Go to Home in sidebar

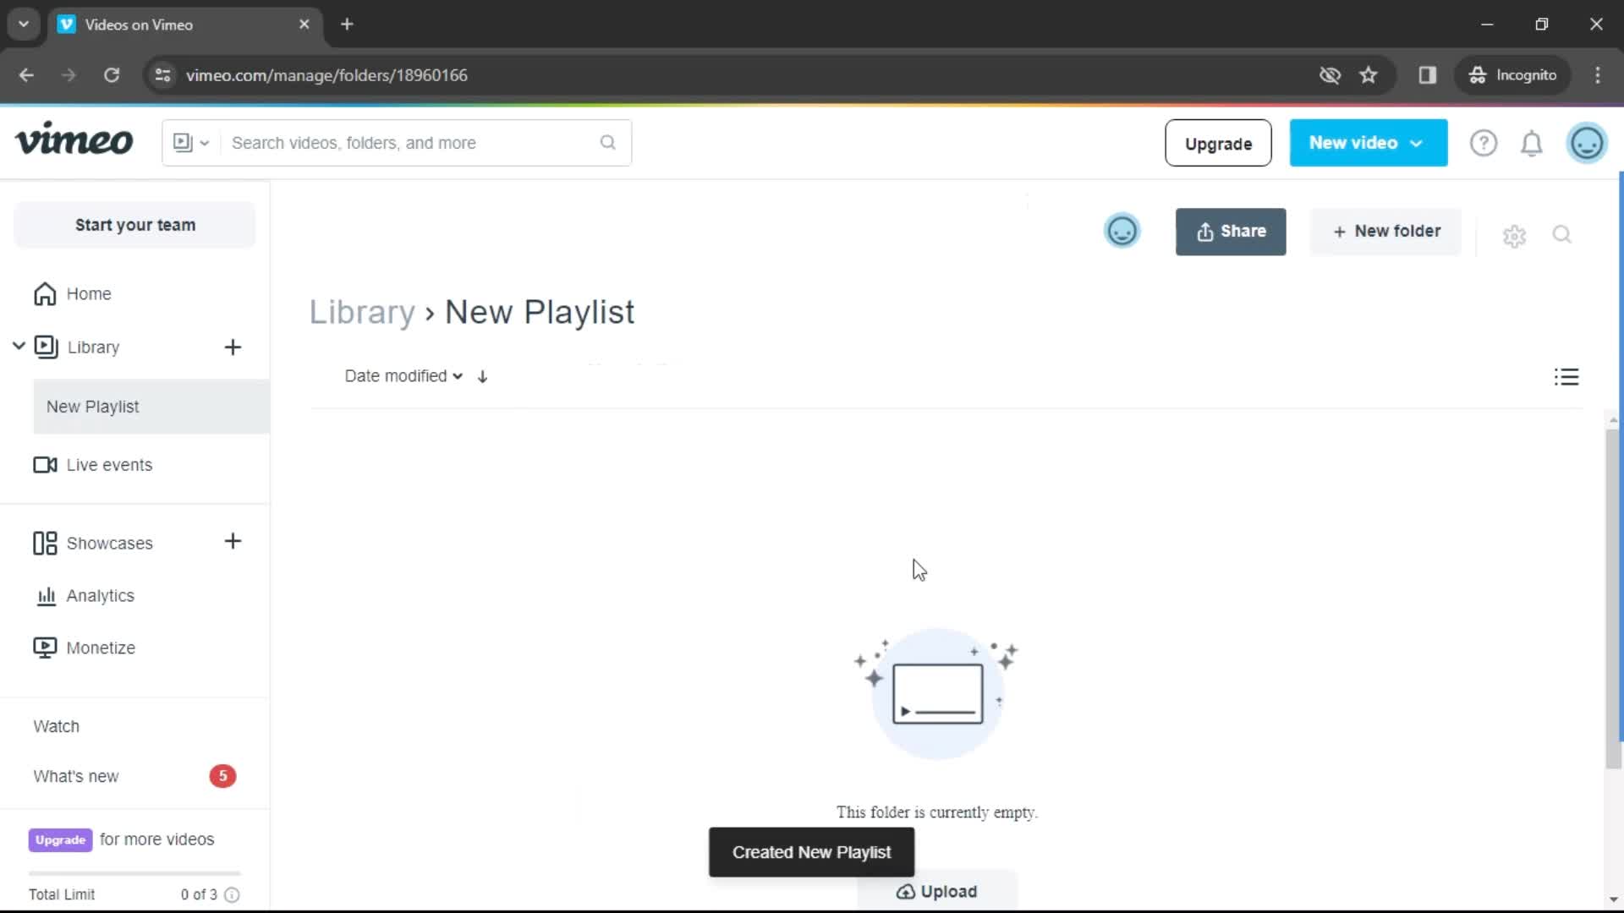click(x=89, y=294)
